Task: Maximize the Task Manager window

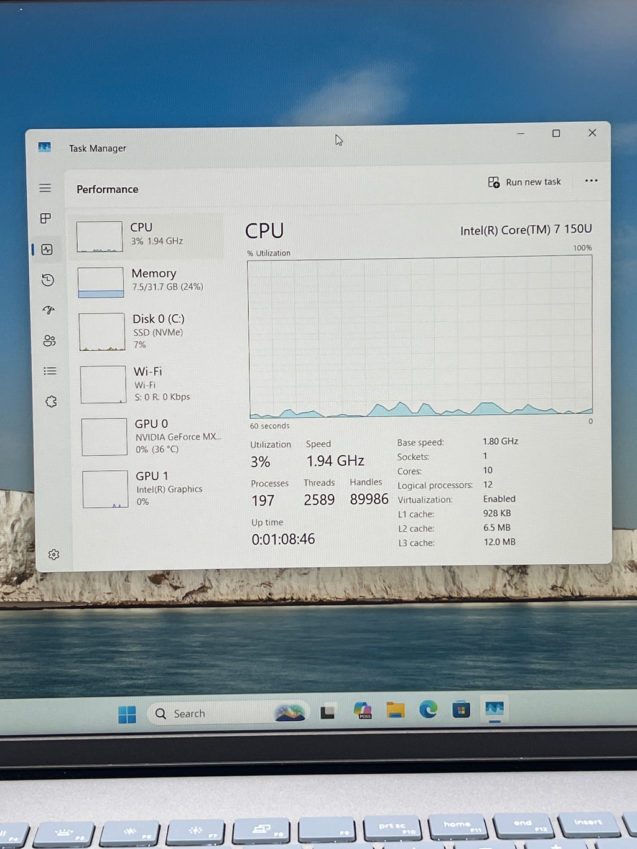Action: 556,133
